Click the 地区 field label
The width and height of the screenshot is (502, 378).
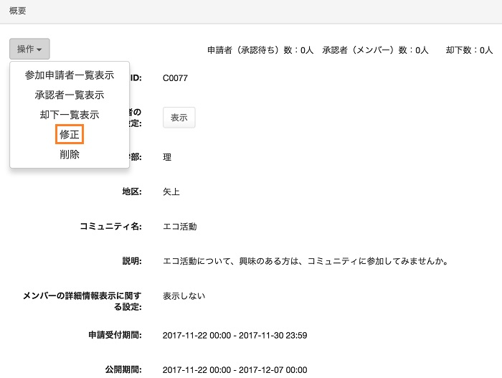[132, 192]
